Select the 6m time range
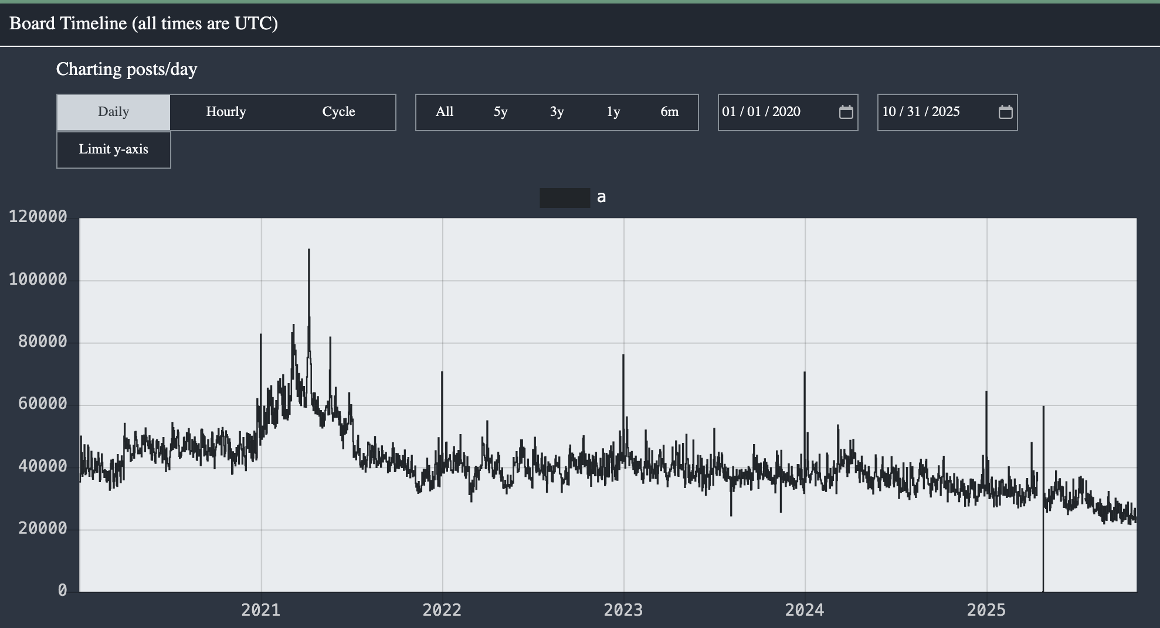1160x628 pixels. pos(669,112)
